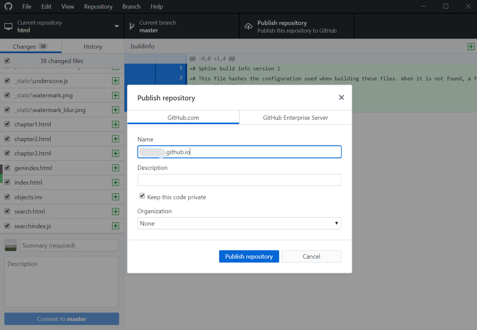Viewport: 477px width, 330px height.
Task: Click the added-file icon on _static\underscore.js row
Action: (115, 81)
